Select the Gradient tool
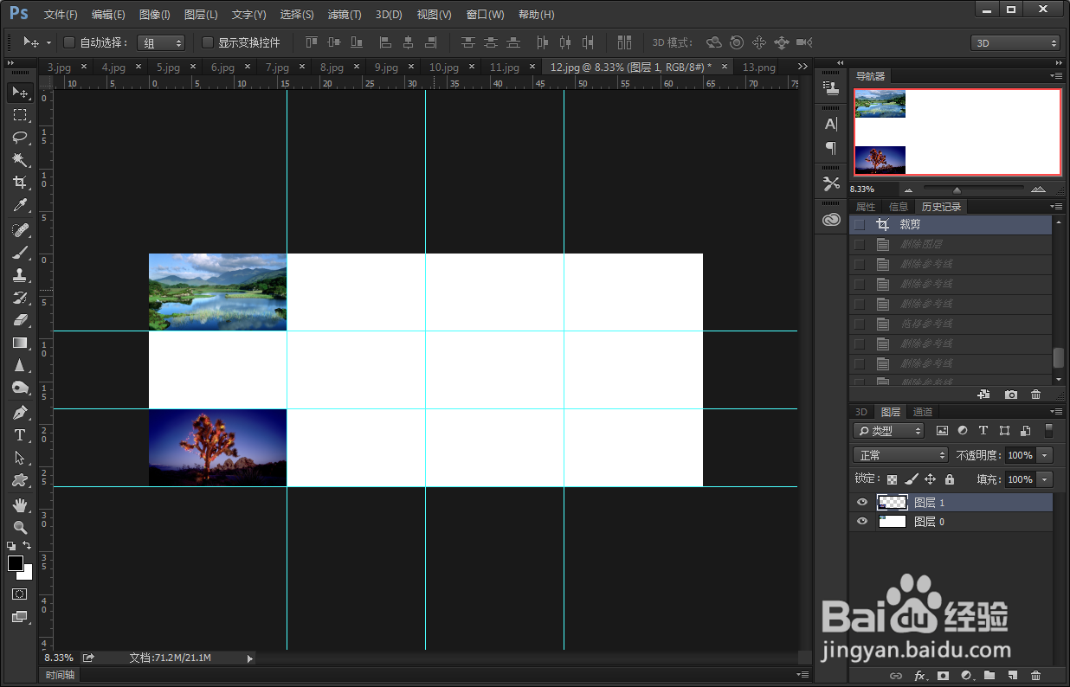The height and width of the screenshot is (687, 1070). 20,343
